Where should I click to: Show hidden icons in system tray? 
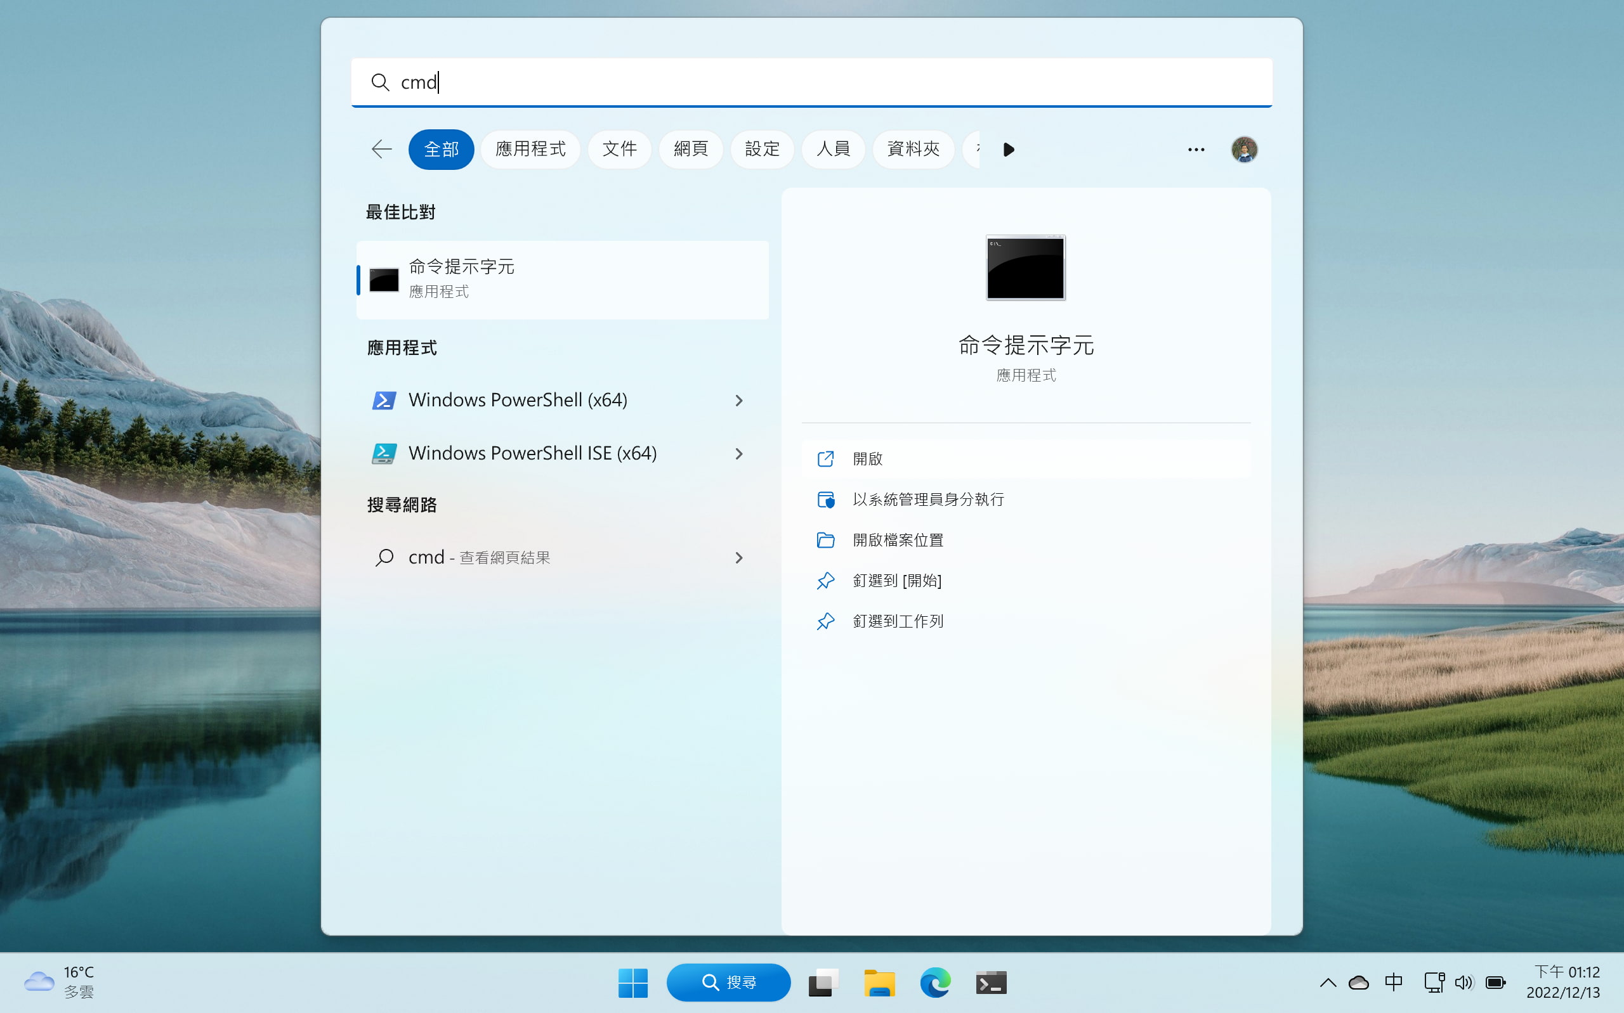point(1328,982)
